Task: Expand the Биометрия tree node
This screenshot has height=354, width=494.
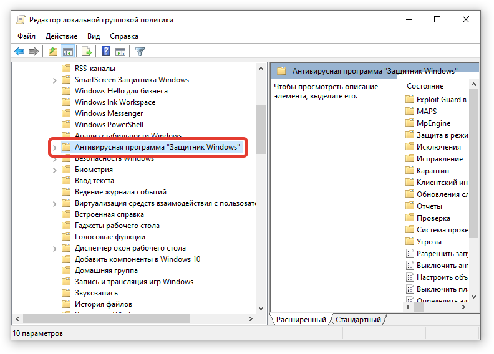Action: (54, 170)
